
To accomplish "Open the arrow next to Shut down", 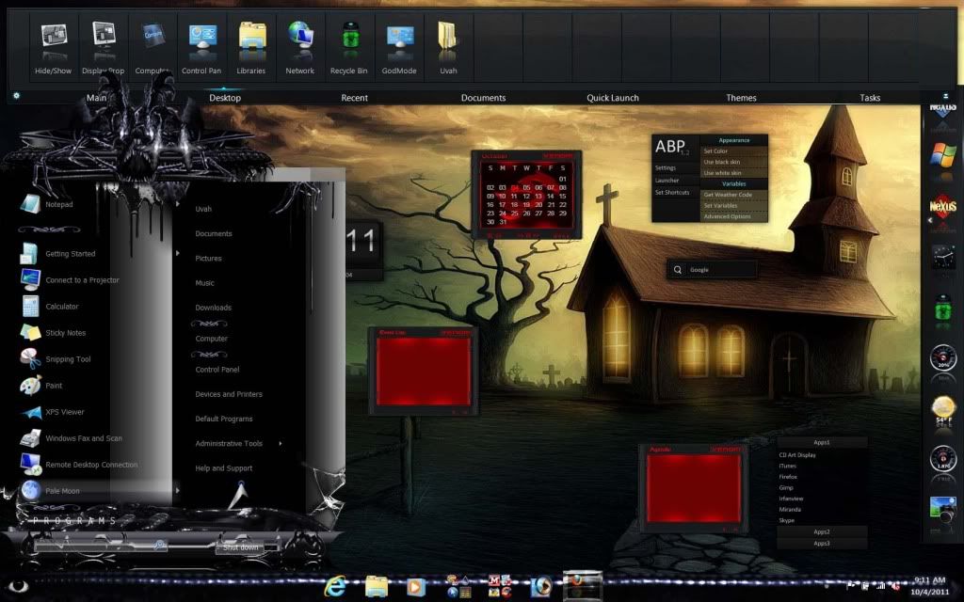I will (271, 547).
